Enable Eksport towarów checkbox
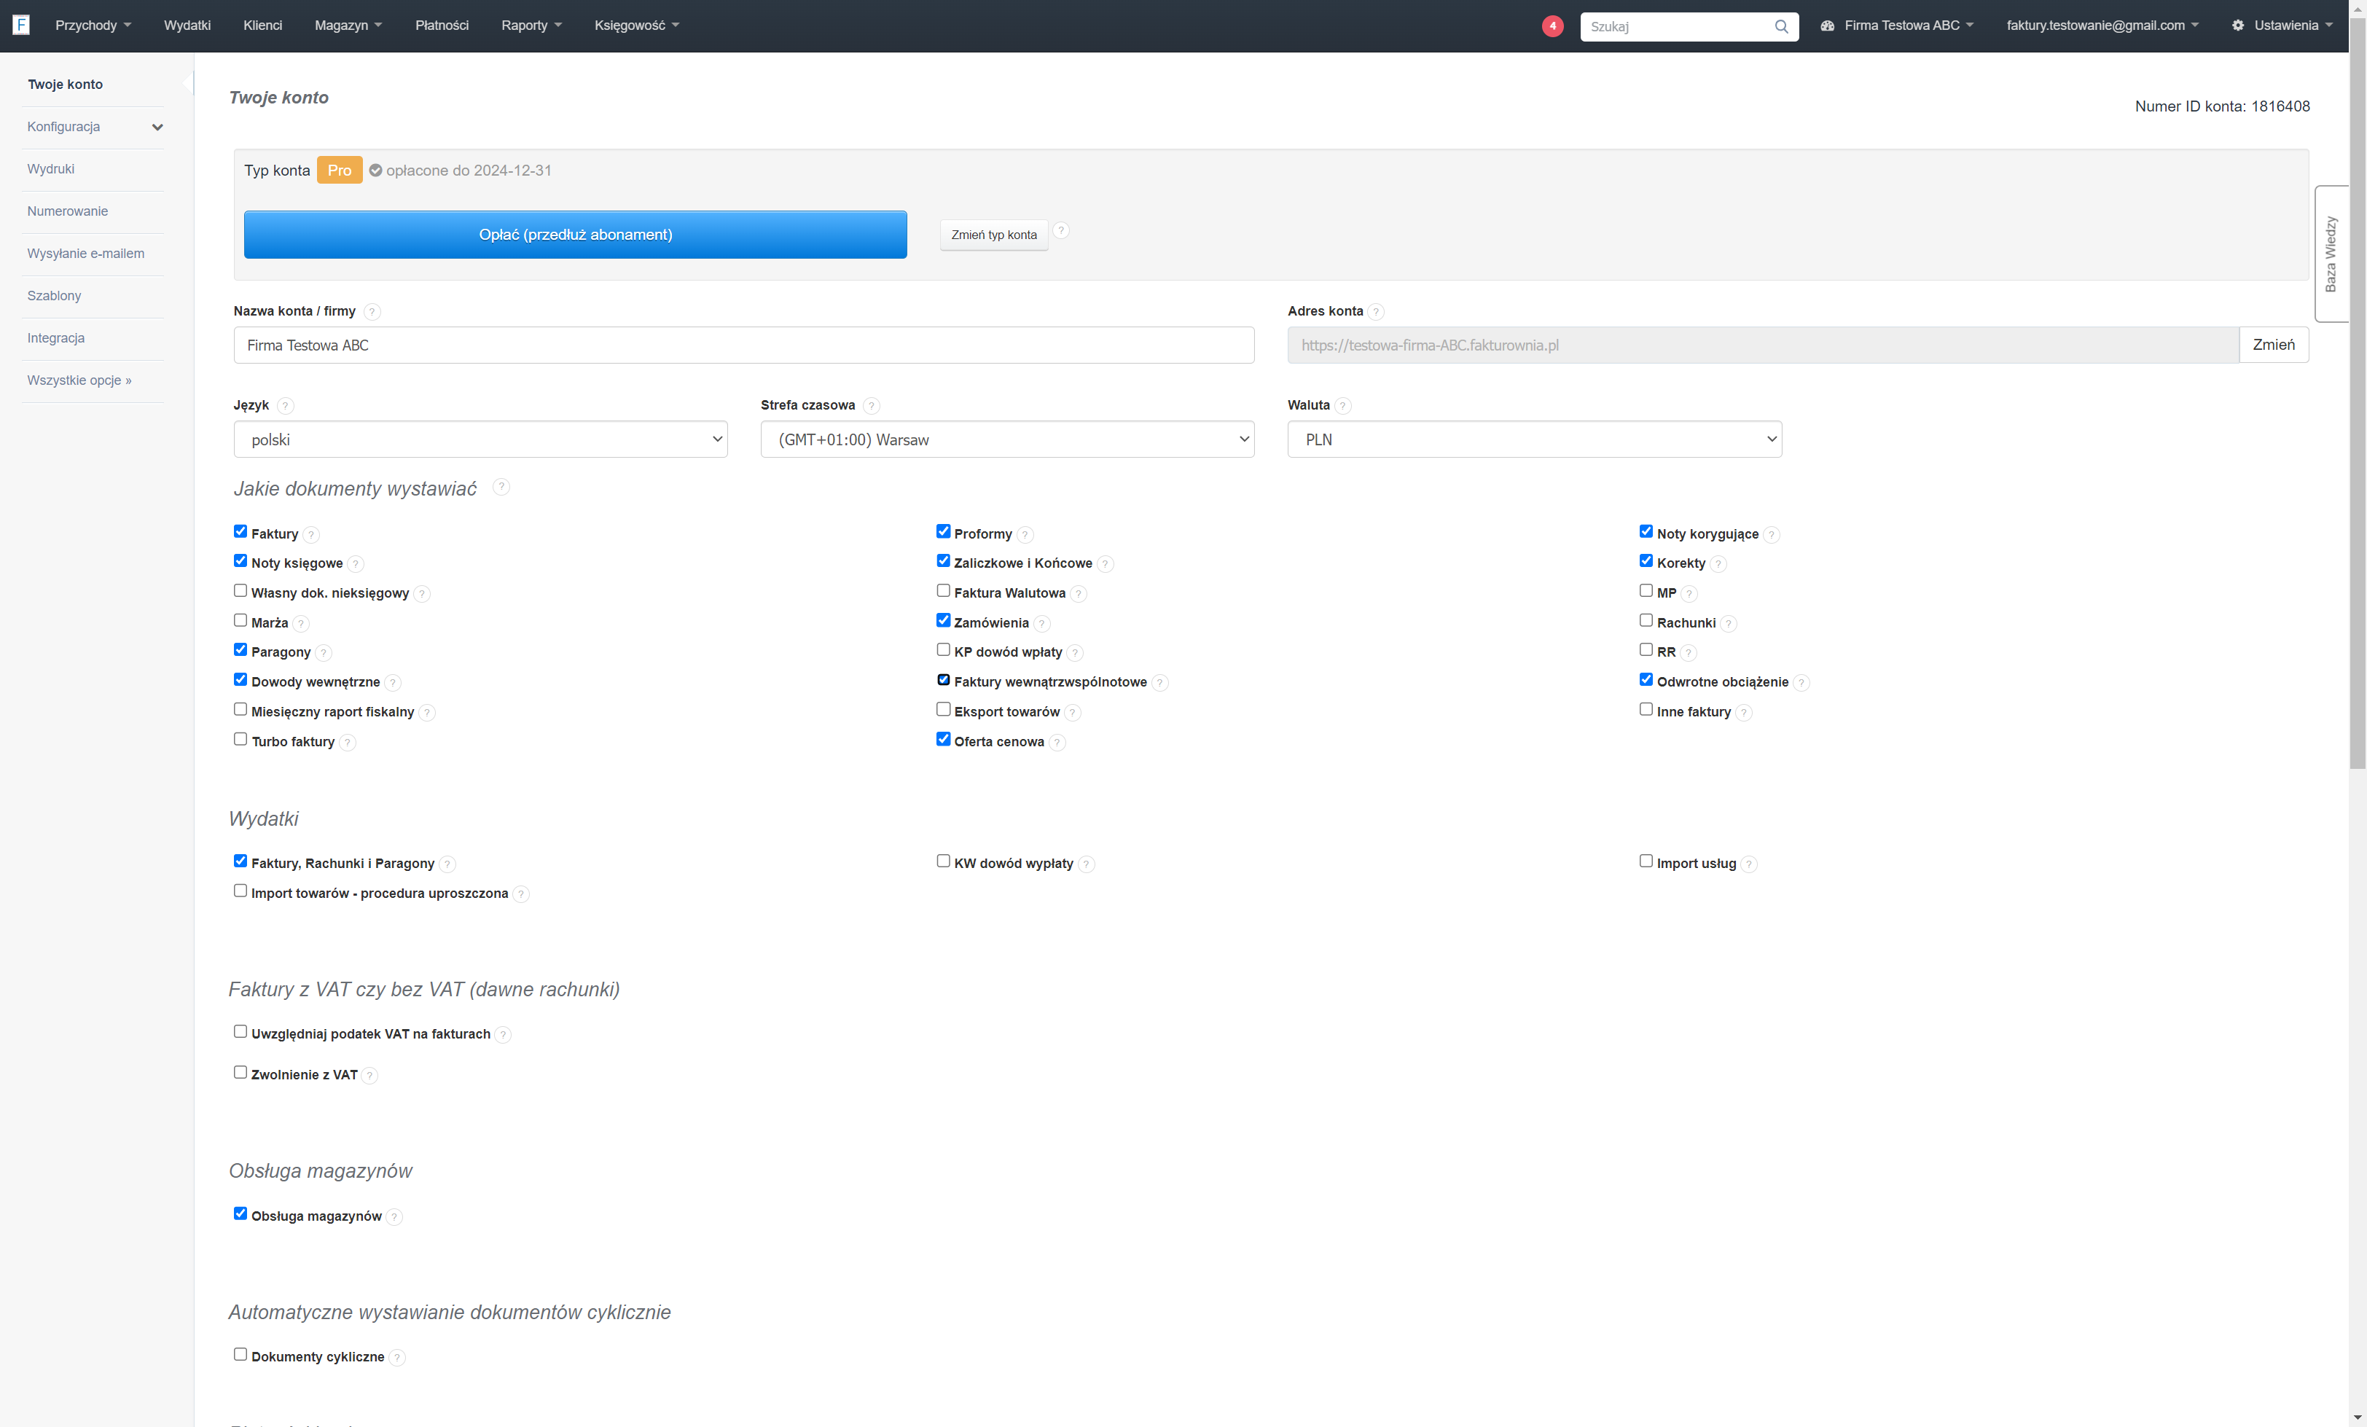The height and width of the screenshot is (1427, 2367). point(943,709)
